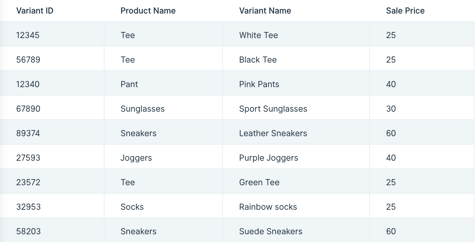Click variant ID 67890
Viewport: 475px width, 242px height.
click(28, 109)
